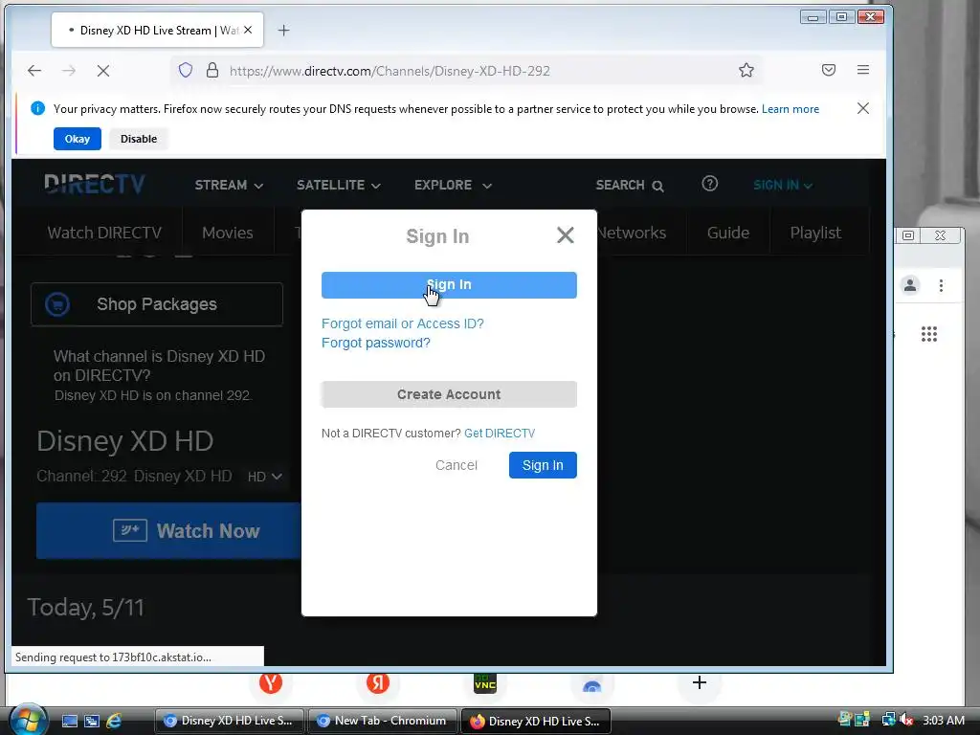This screenshot has height=735, width=980.
Task: Open the Save to Pocket icon
Action: point(829,70)
